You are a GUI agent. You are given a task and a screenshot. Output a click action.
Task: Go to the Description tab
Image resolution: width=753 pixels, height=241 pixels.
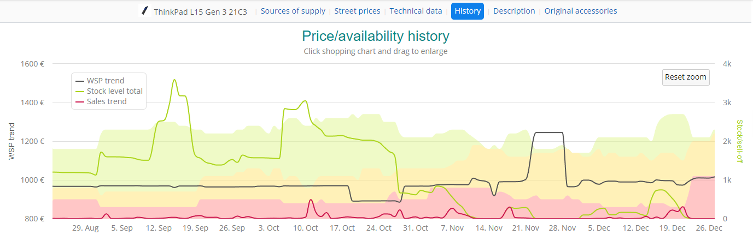[514, 11]
